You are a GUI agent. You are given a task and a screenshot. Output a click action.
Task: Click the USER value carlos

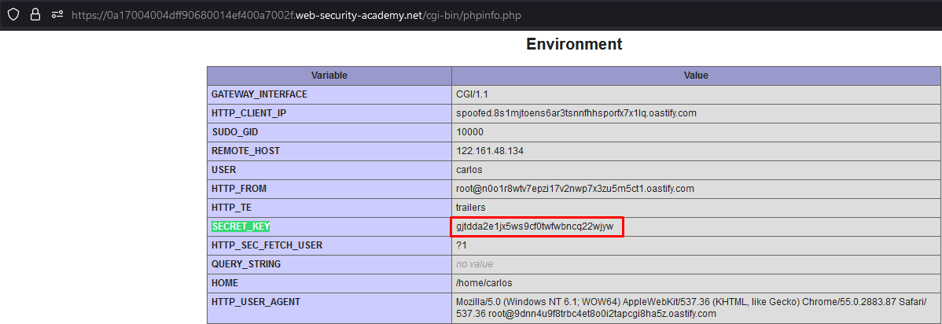coord(469,170)
